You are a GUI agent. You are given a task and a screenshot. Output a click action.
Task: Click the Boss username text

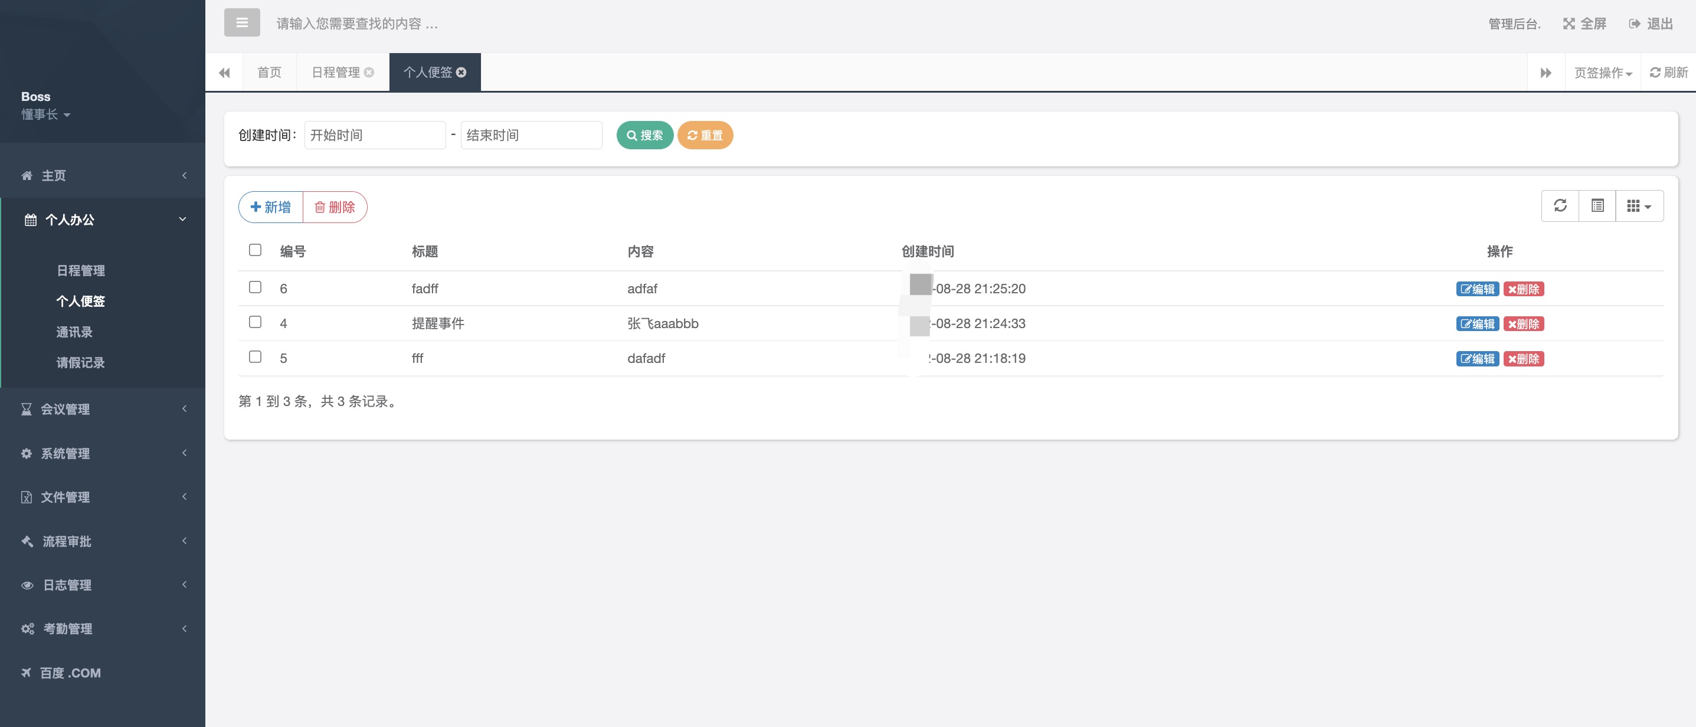click(35, 96)
